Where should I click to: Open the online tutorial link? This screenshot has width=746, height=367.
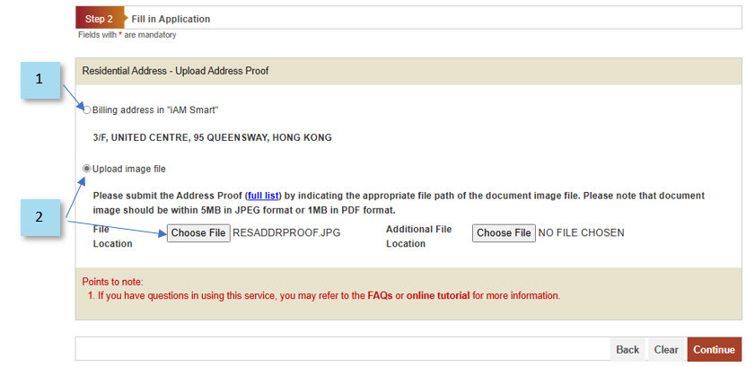(x=437, y=295)
